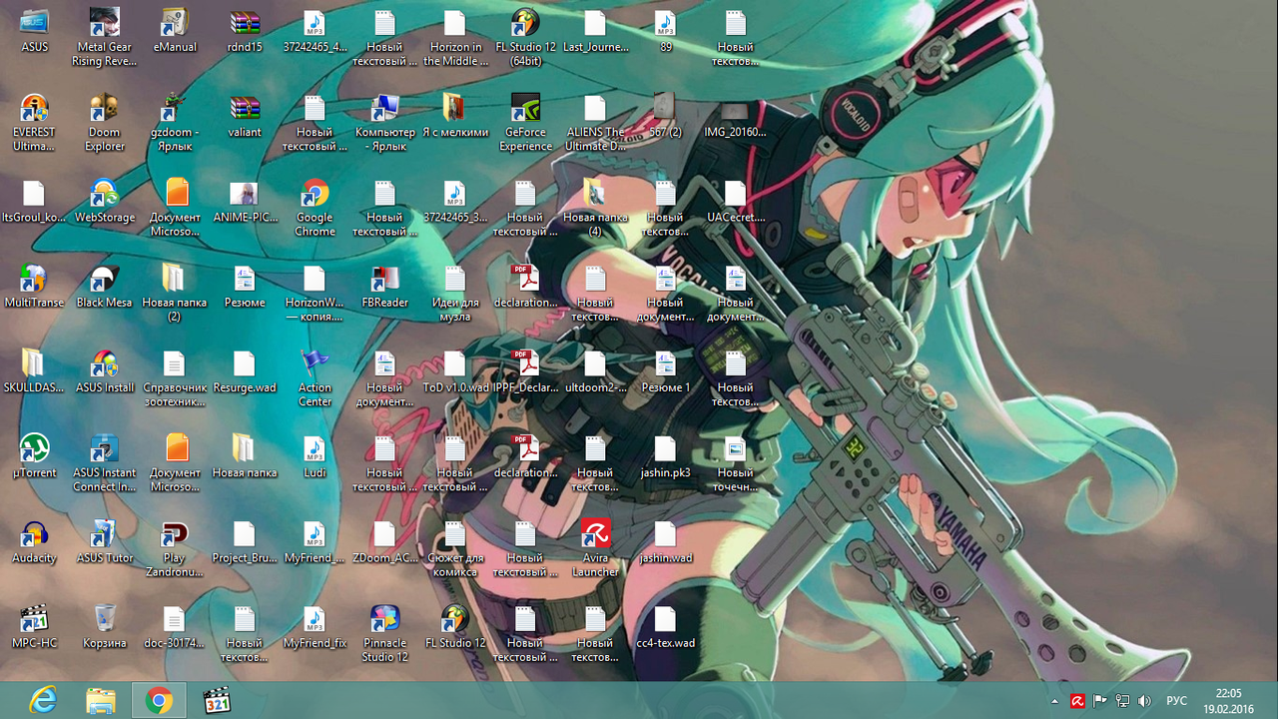Select the IMG_20160 image file
The image size is (1278, 719).
tap(735, 116)
